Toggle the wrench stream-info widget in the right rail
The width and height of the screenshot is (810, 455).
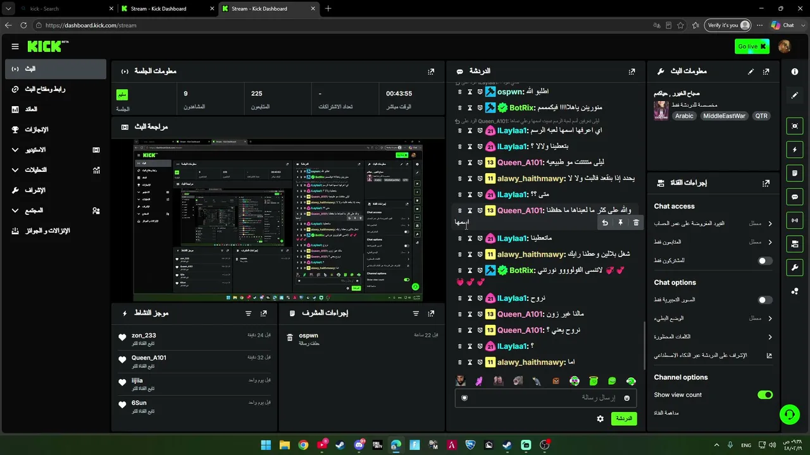click(795, 267)
